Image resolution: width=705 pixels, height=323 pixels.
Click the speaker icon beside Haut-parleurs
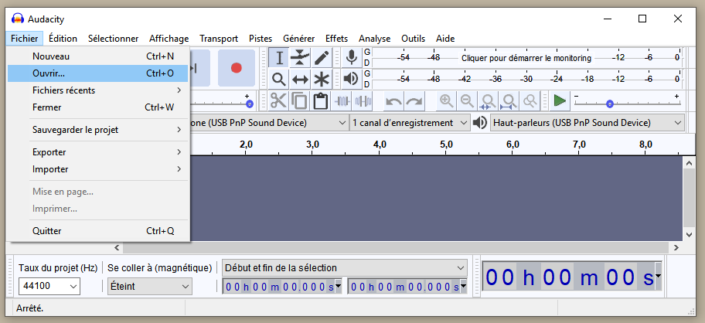[x=480, y=123]
